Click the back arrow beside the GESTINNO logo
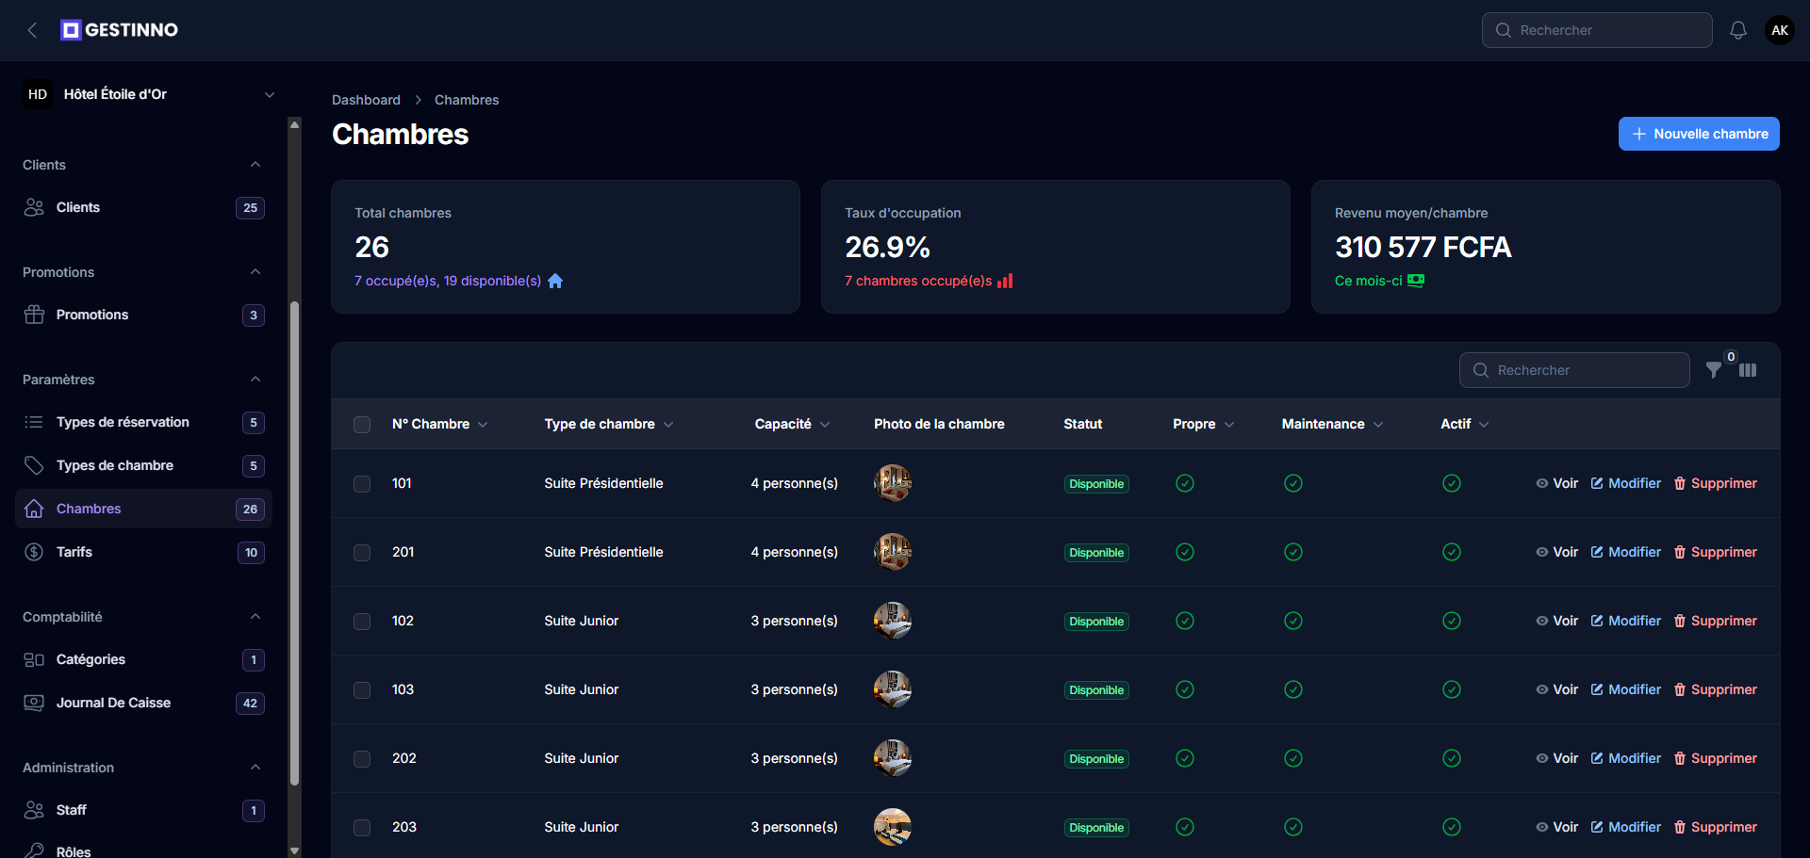The image size is (1810, 858). [33, 30]
